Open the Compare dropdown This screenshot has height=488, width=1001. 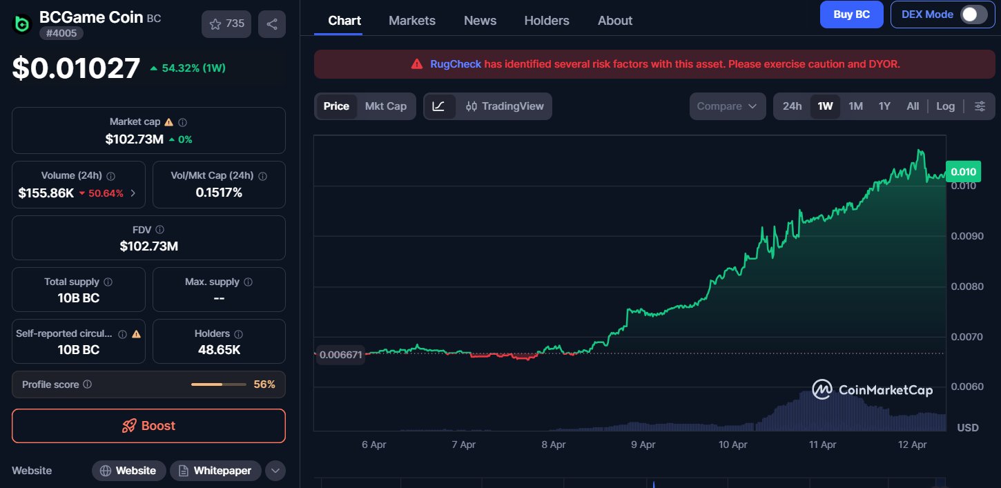click(x=727, y=106)
